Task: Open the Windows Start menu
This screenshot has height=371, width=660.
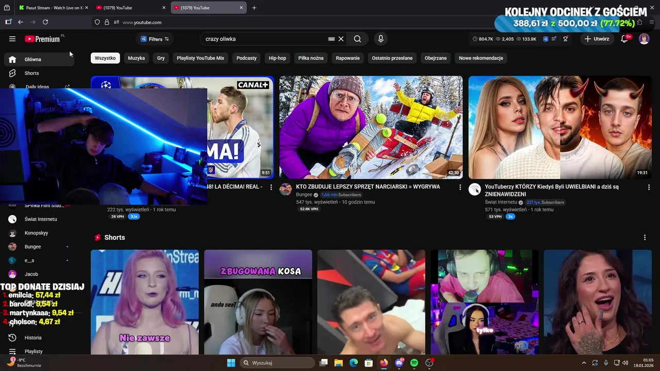Action: click(231, 363)
